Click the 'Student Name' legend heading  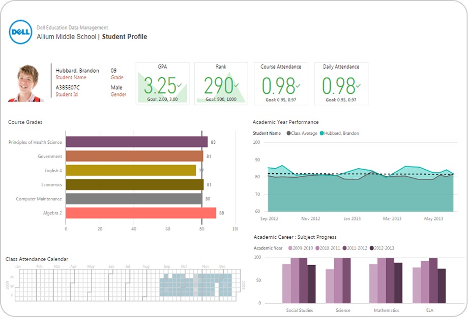click(267, 133)
